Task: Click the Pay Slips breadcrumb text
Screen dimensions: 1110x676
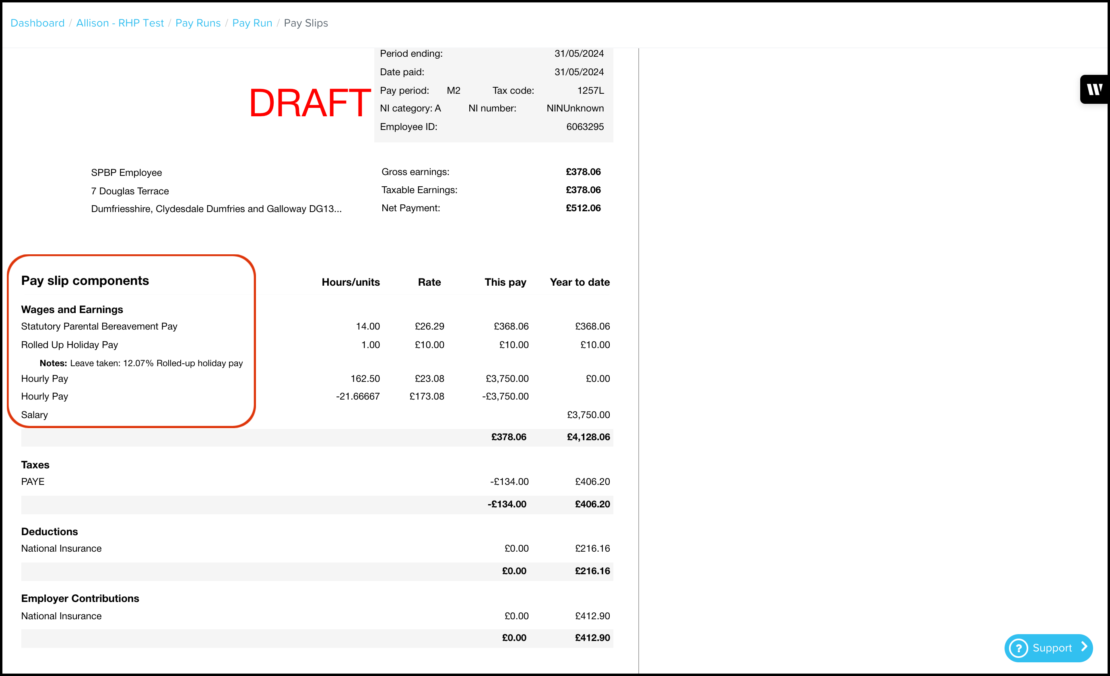Action: (305, 23)
